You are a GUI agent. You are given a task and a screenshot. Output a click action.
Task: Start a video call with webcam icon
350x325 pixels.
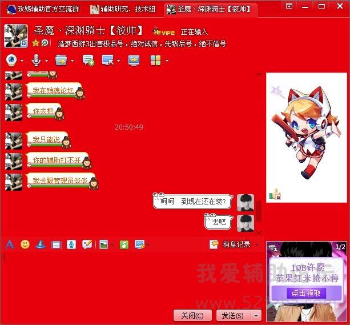pos(11,61)
